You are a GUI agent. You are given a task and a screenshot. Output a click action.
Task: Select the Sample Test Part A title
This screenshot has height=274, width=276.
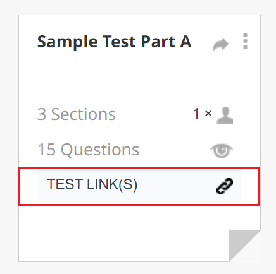(x=115, y=42)
